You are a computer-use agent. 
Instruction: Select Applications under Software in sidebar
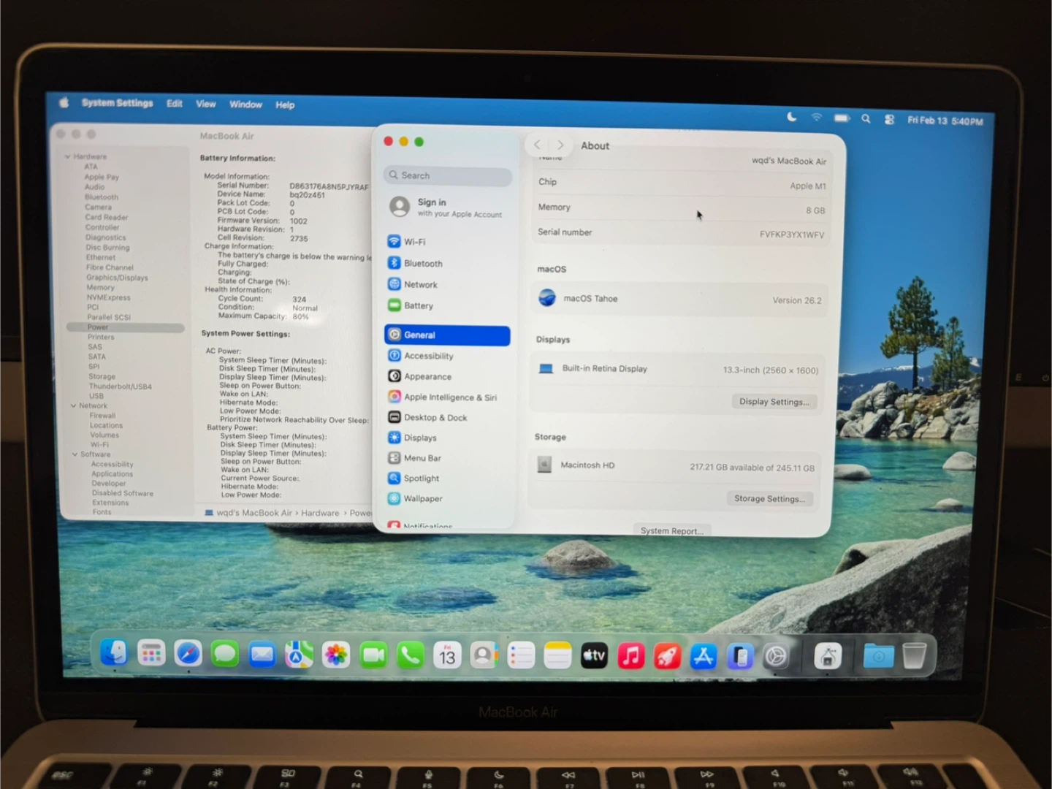click(112, 474)
